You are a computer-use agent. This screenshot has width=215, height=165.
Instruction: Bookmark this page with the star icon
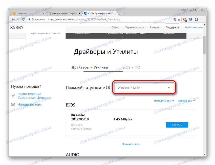point(180,19)
